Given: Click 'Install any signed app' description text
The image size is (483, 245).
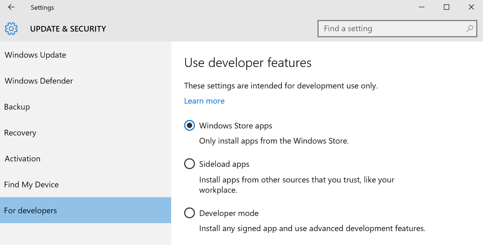Looking at the screenshot, I should coord(312,228).
